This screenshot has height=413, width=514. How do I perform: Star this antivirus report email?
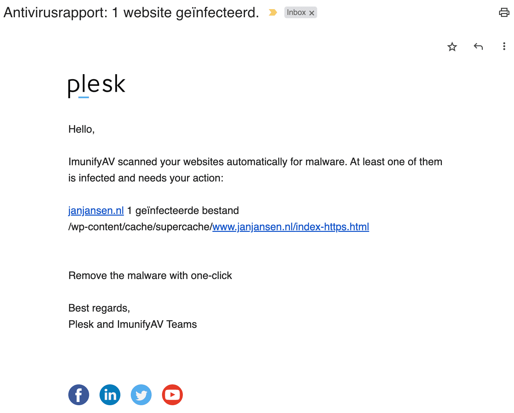[x=452, y=47]
